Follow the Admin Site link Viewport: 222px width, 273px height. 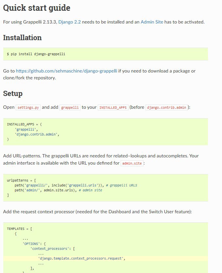[152, 22]
